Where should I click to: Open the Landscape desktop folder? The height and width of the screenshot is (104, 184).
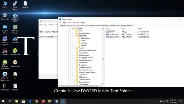tap(5, 87)
